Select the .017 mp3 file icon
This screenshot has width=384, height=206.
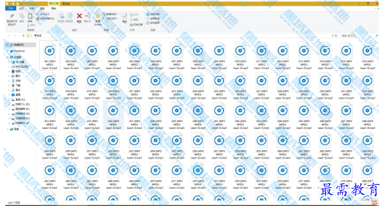50,81
